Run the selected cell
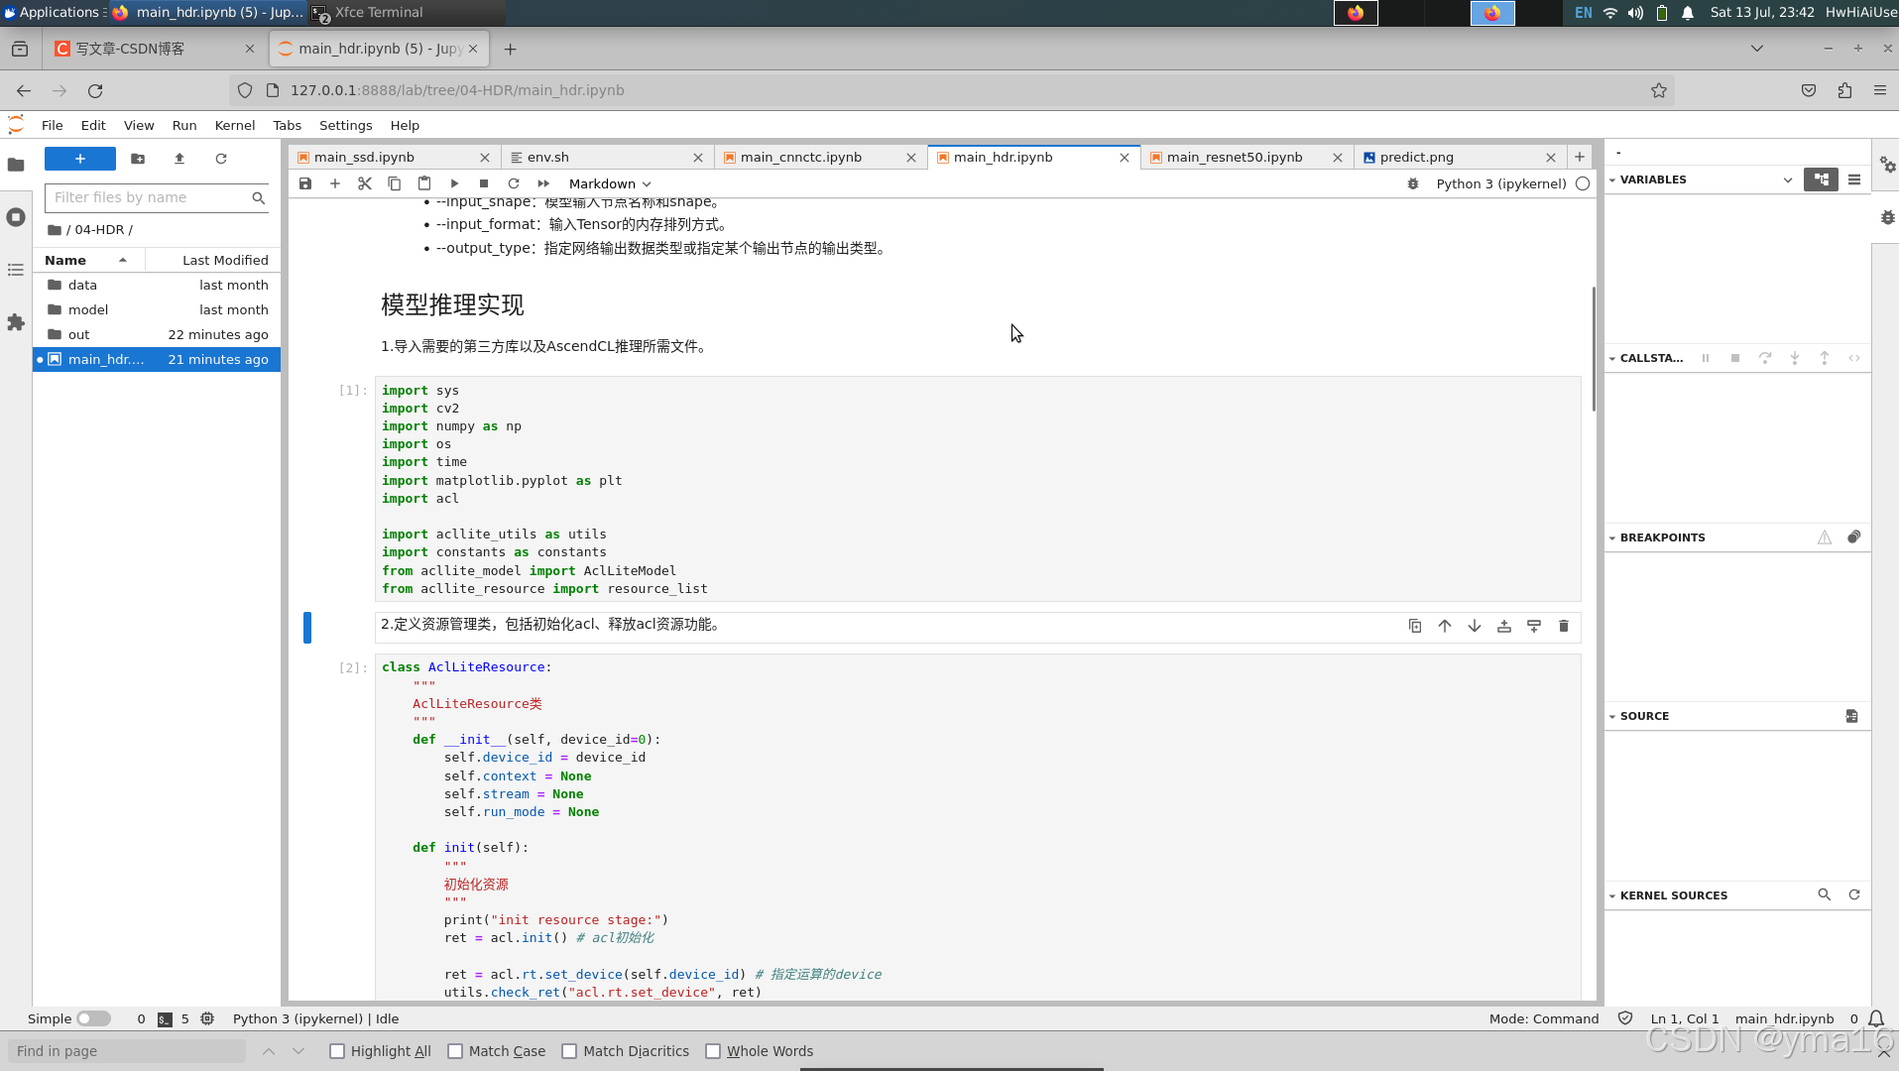 click(x=454, y=183)
